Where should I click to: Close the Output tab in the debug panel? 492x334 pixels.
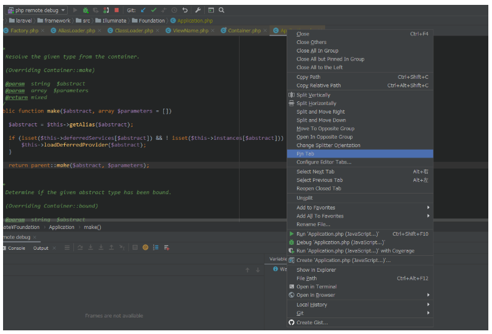pyautogui.click(x=54, y=248)
